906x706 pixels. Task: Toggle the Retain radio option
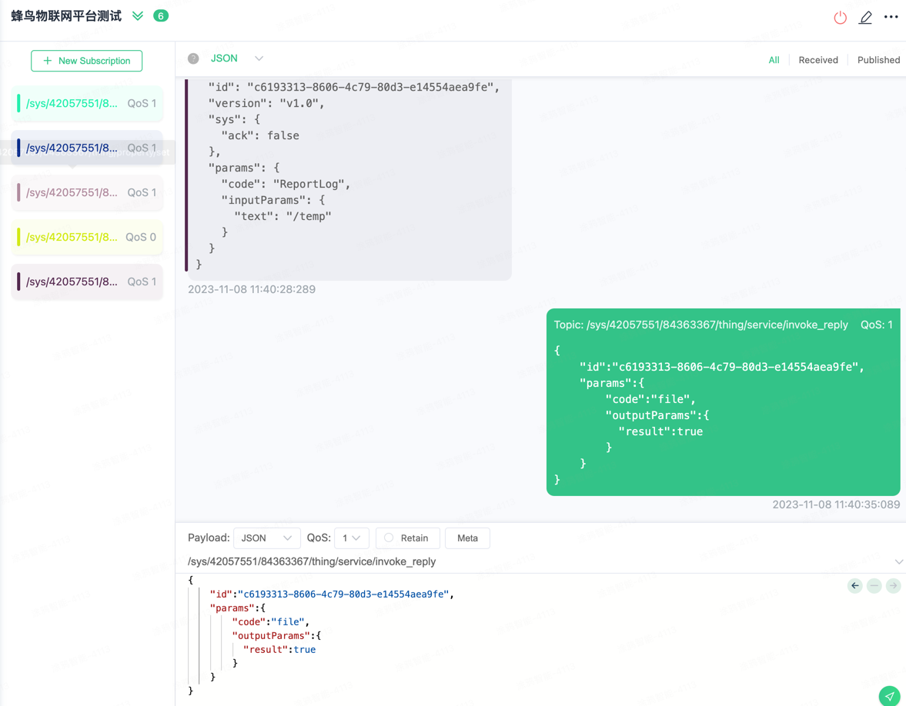(x=407, y=538)
